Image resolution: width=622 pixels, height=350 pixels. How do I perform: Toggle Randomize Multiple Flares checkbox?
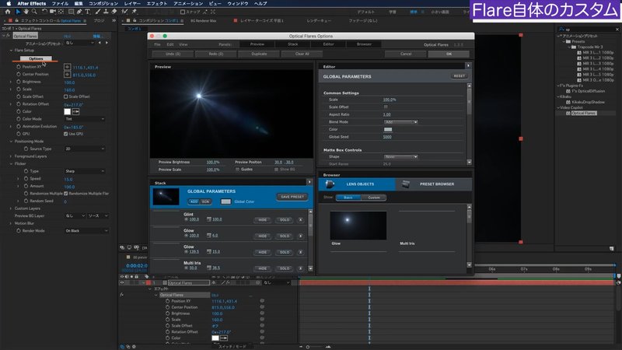(x=66, y=194)
